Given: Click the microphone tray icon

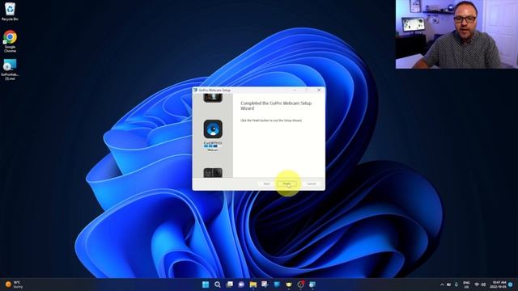Looking at the screenshot, I should [456, 285].
